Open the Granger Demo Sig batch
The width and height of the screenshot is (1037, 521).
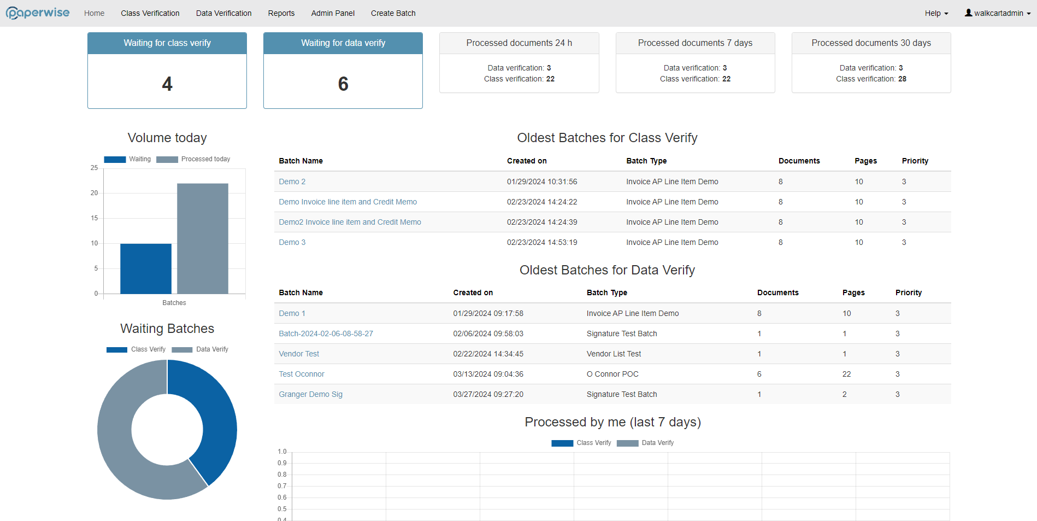point(311,394)
